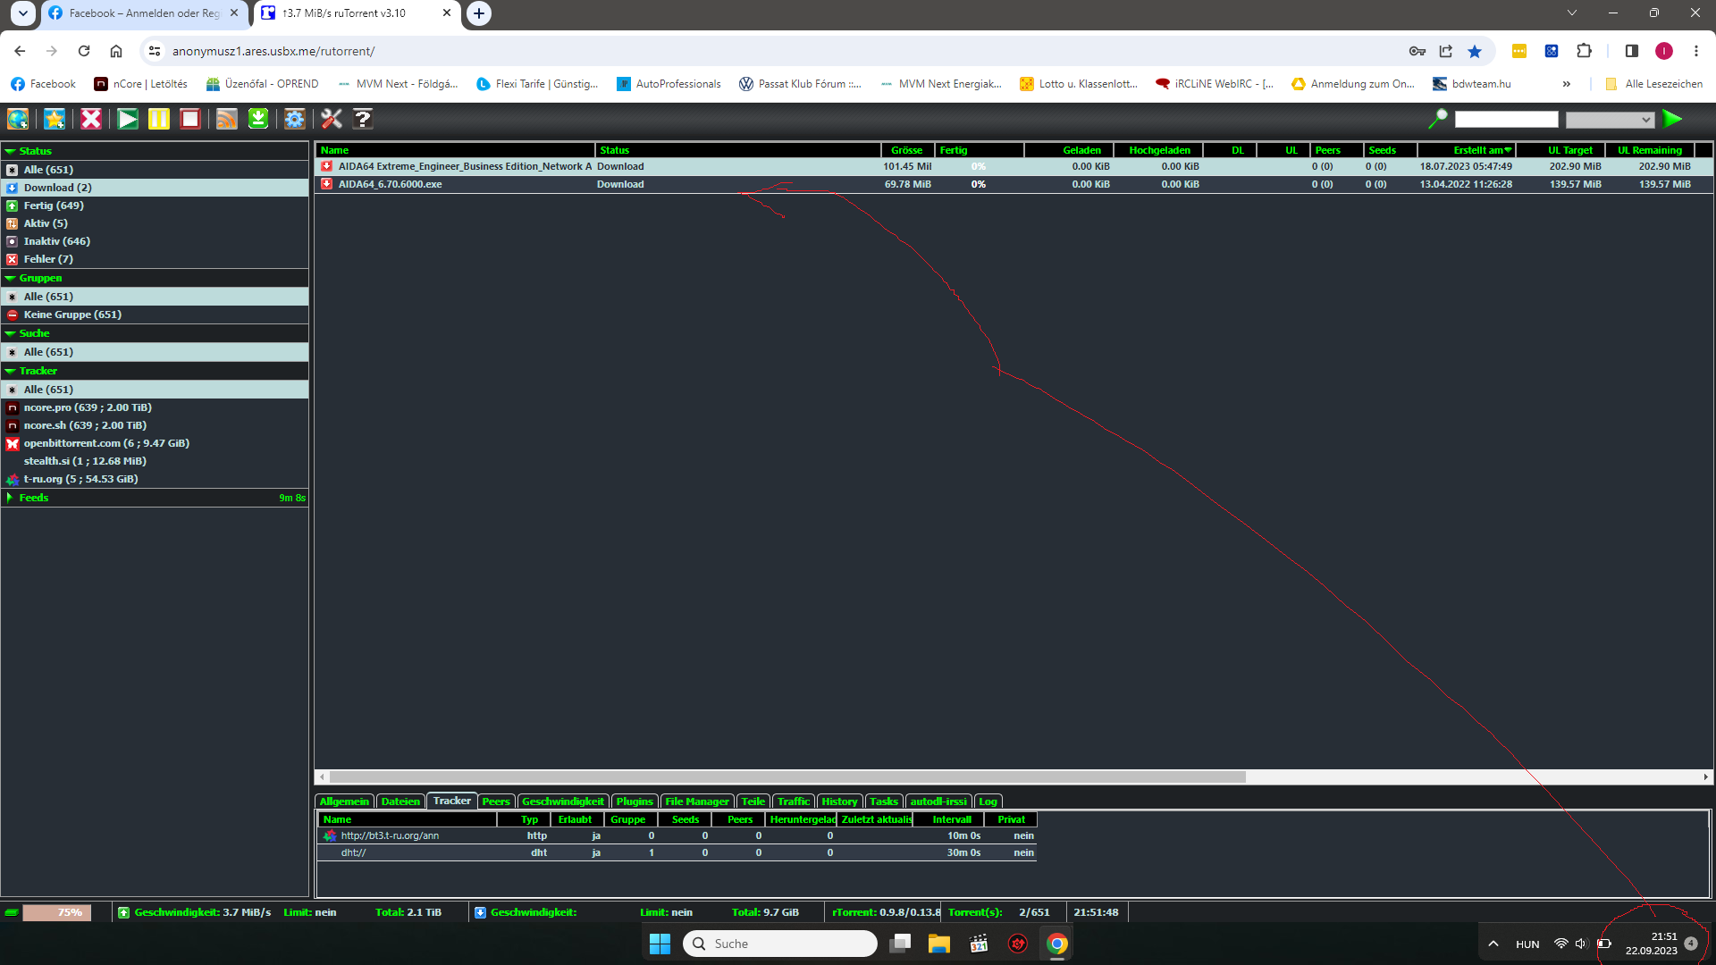Open File Explorer from the taskbar
The image size is (1716, 965).
tap(938, 944)
